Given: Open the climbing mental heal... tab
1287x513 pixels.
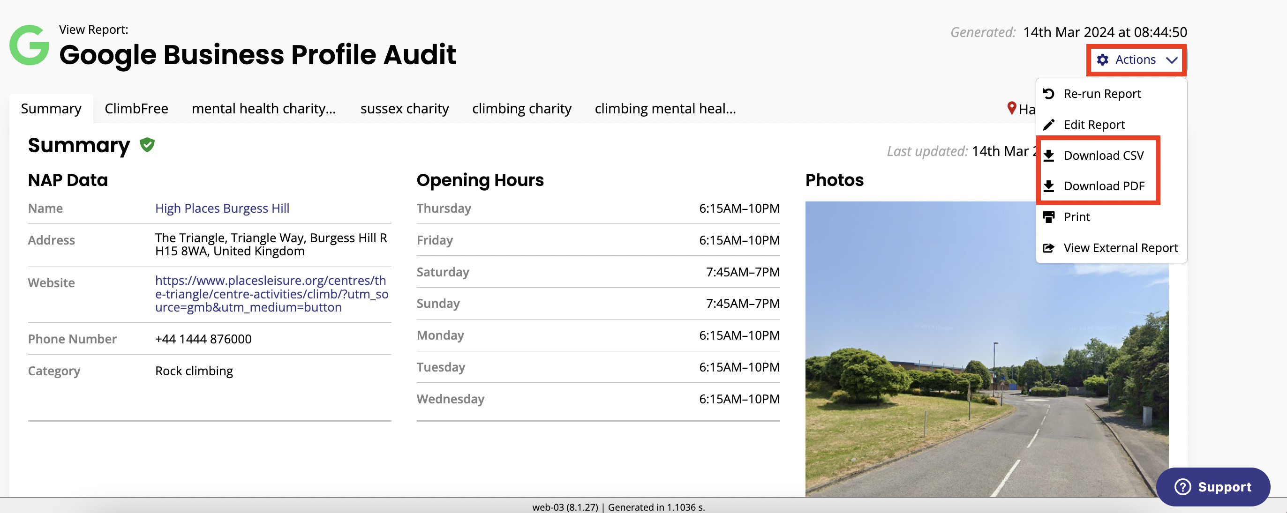Looking at the screenshot, I should 665,109.
